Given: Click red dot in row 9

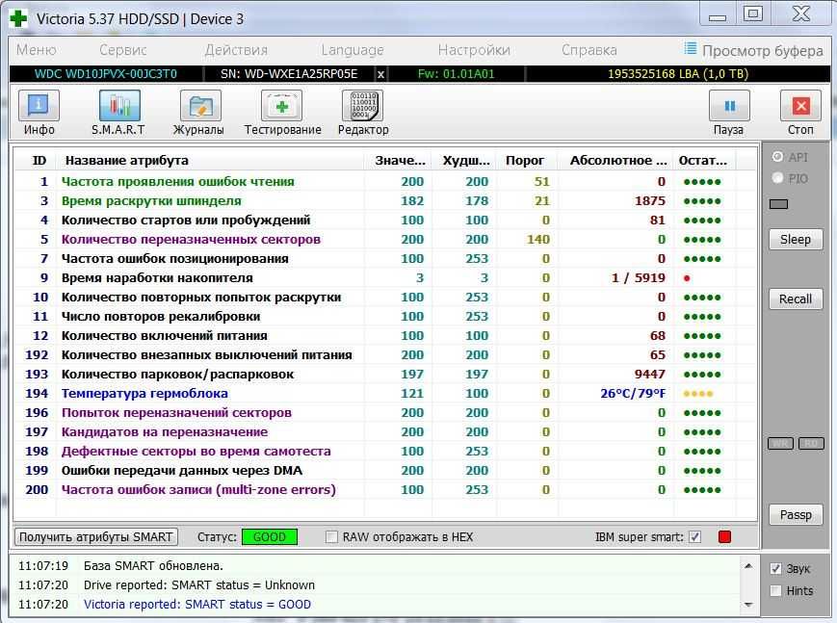Looking at the screenshot, I should (687, 278).
